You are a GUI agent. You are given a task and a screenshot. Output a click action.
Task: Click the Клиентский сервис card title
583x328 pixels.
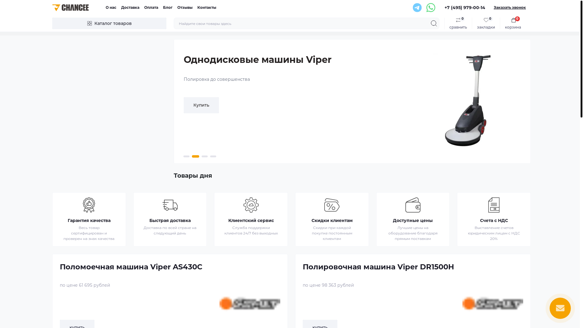(251, 220)
